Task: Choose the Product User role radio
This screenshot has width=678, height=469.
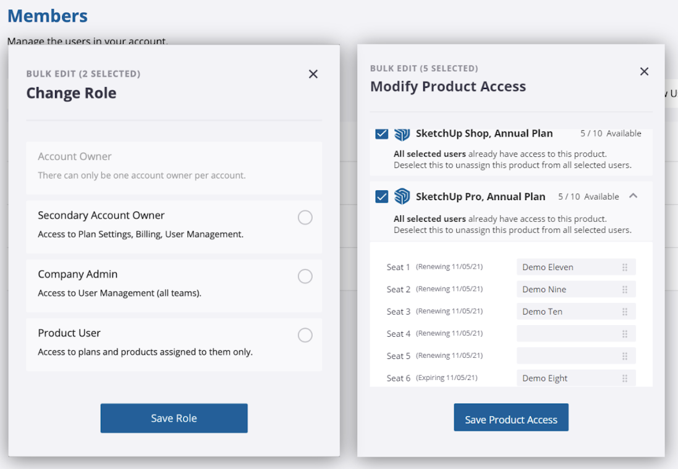Action: (x=305, y=335)
